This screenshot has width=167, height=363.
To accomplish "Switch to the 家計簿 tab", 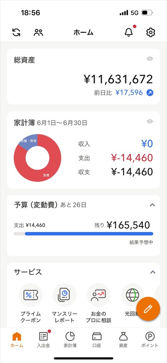I will (x=70, y=339).
